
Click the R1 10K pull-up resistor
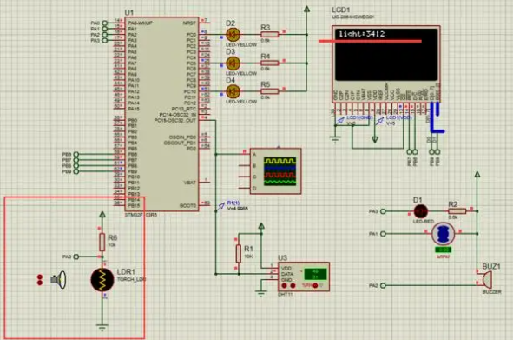(x=239, y=253)
